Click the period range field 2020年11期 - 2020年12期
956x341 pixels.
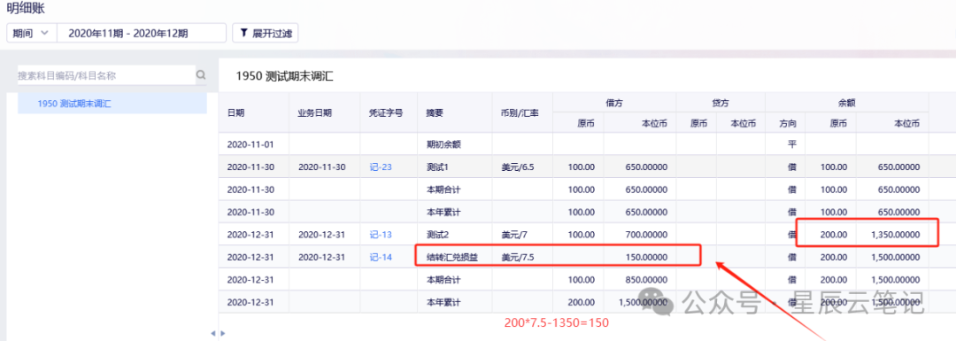click(142, 33)
